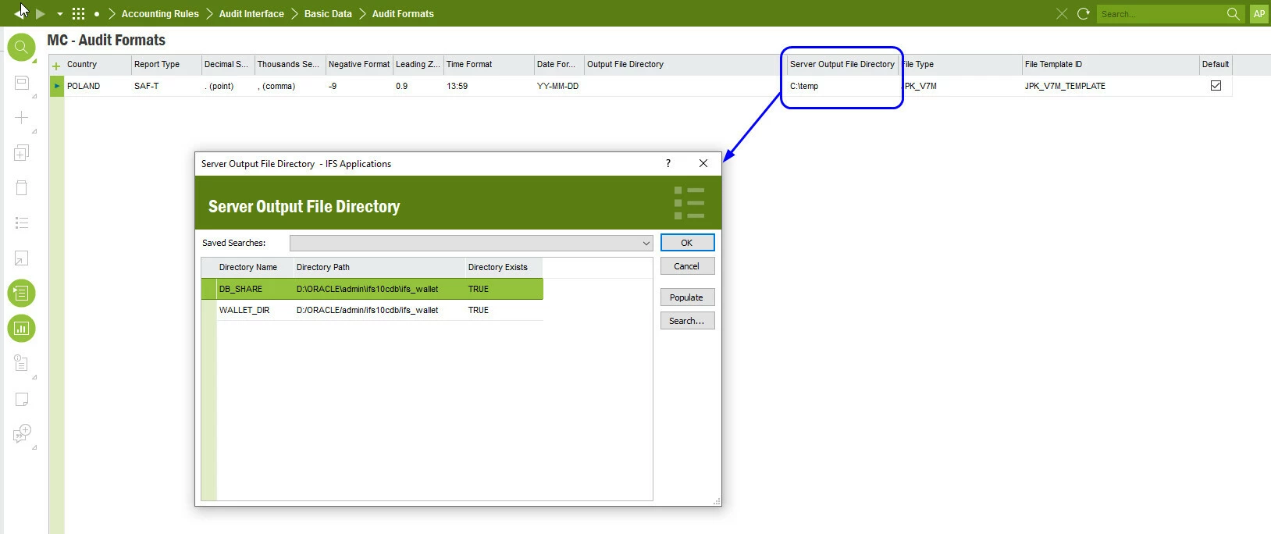Go to Accounting Rules breadcrumb
Screen dimensions: 1271x534
pos(160,14)
